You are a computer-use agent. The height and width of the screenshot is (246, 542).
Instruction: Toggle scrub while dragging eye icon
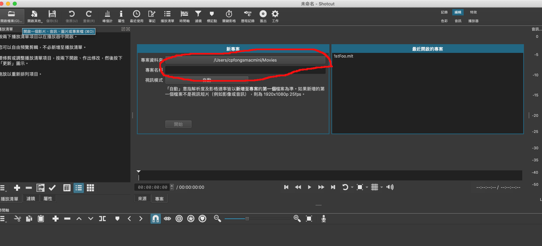click(167, 219)
